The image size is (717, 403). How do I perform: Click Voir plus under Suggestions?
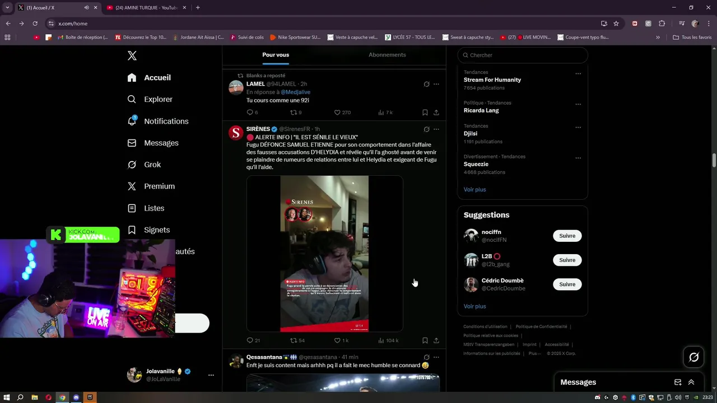474,306
